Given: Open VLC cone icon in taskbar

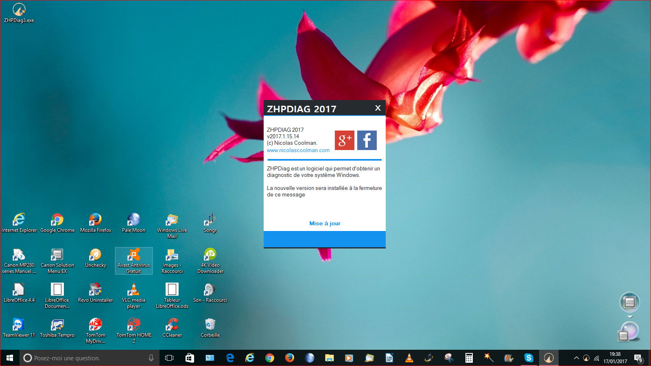Looking at the screenshot, I should pyautogui.click(x=409, y=358).
